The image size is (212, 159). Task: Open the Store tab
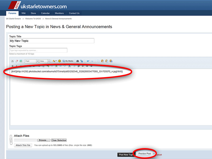[33, 13]
